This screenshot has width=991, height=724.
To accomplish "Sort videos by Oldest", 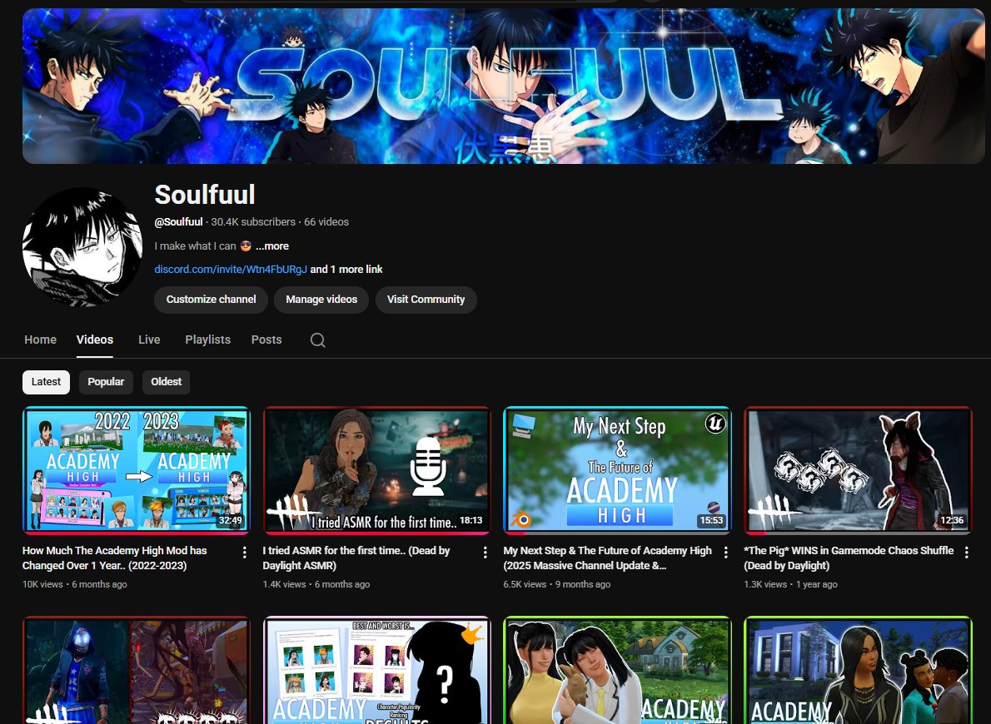I will click(x=167, y=382).
